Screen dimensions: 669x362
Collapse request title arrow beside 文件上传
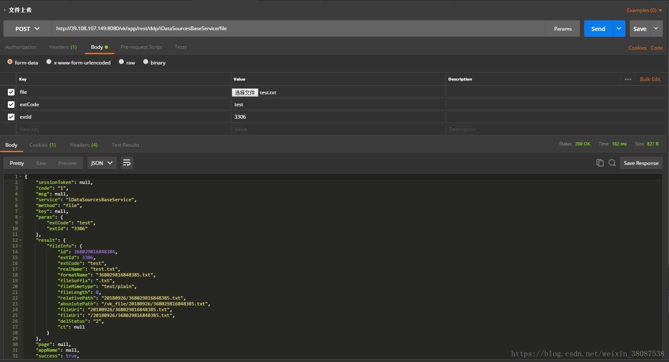(x=5, y=10)
